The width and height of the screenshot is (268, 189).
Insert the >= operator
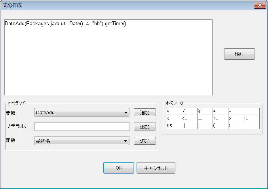coord(220,119)
